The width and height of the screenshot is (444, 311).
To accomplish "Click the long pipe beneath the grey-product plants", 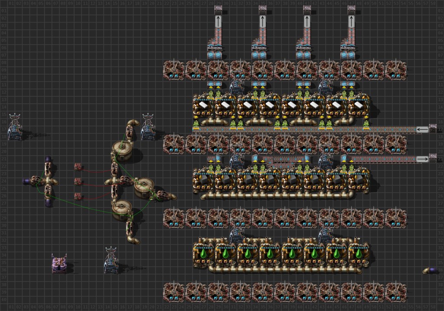I will click(277, 196).
